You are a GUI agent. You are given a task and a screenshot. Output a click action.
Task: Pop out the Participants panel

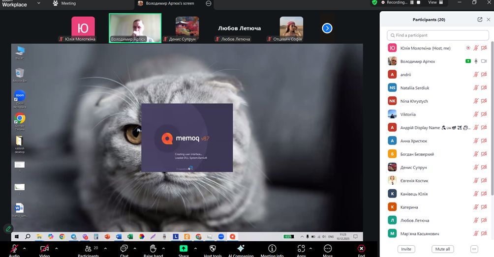point(480,20)
